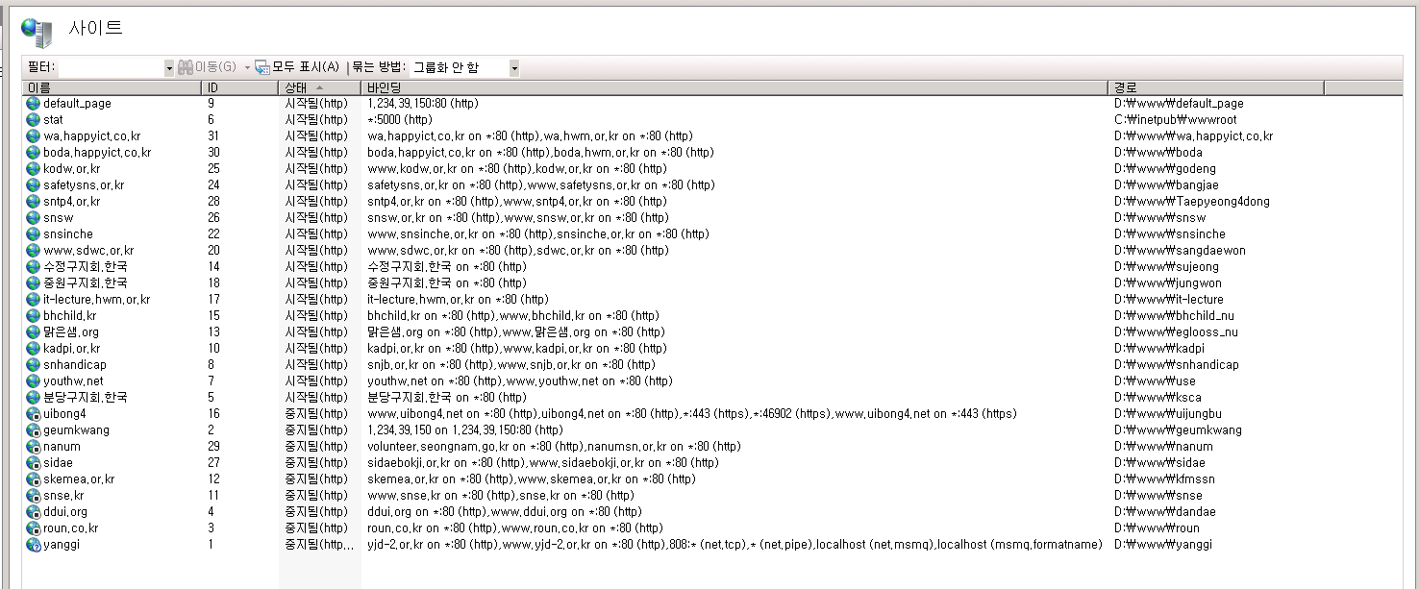
Task: Sort by the 이름 column header
Action: click(112, 87)
